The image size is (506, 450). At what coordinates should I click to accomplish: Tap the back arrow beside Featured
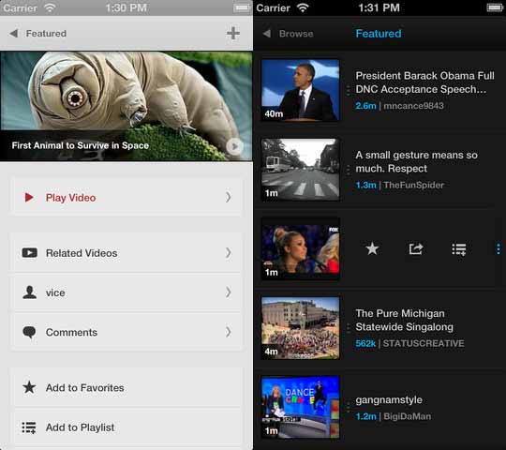[x=13, y=33]
